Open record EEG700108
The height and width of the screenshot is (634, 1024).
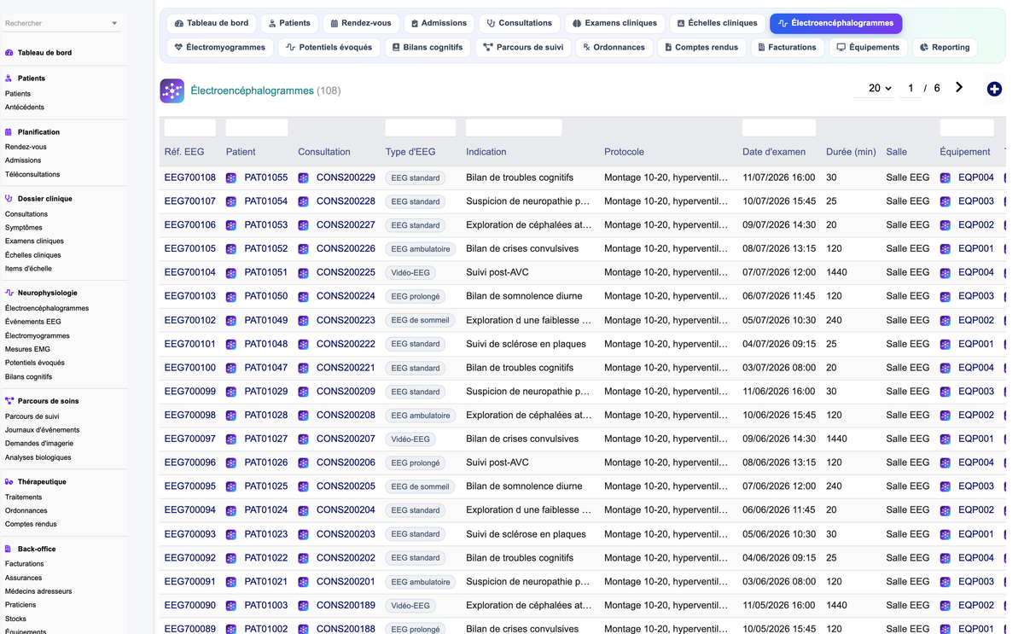[x=190, y=177]
